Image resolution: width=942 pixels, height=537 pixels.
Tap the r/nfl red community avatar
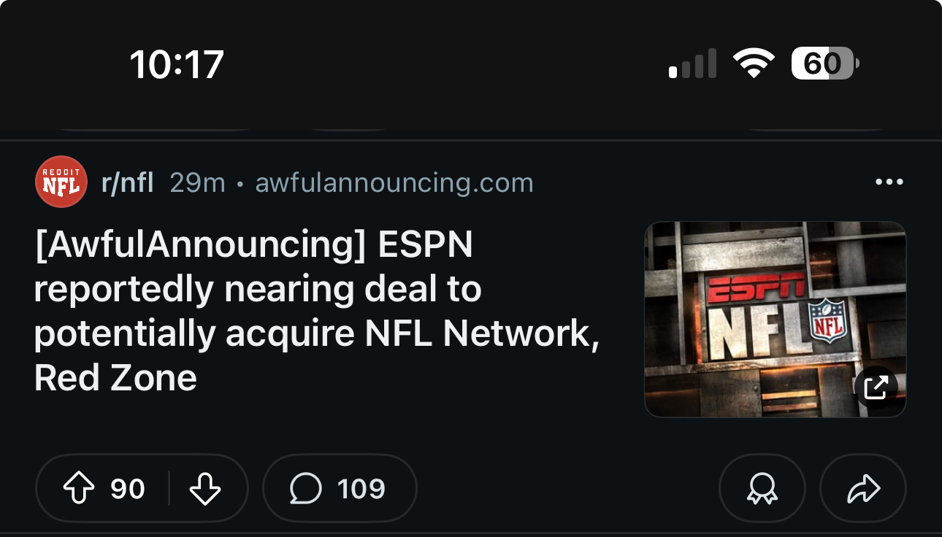tap(61, 182)
